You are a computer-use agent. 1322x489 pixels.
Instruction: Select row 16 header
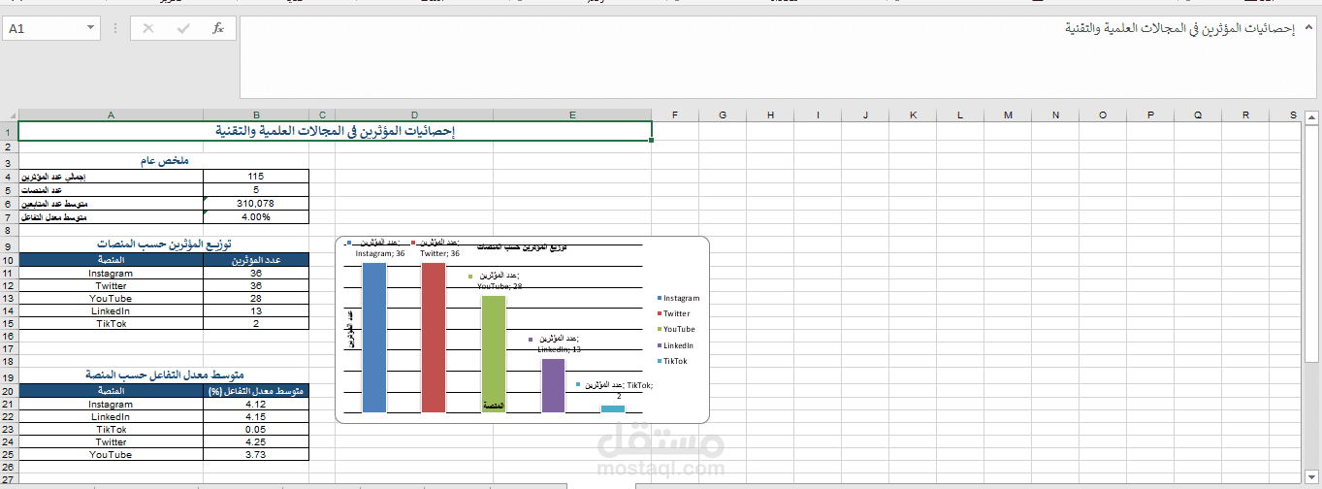pos(9,336)
